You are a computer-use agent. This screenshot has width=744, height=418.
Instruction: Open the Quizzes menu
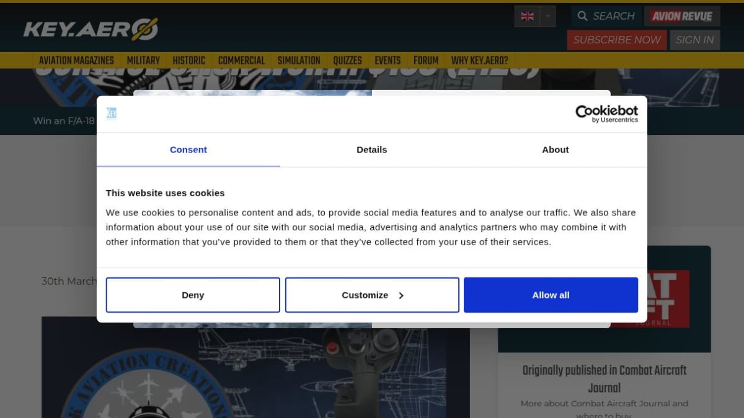347,61
